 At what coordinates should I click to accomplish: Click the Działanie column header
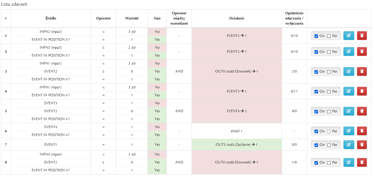click(x=237, y=18)
